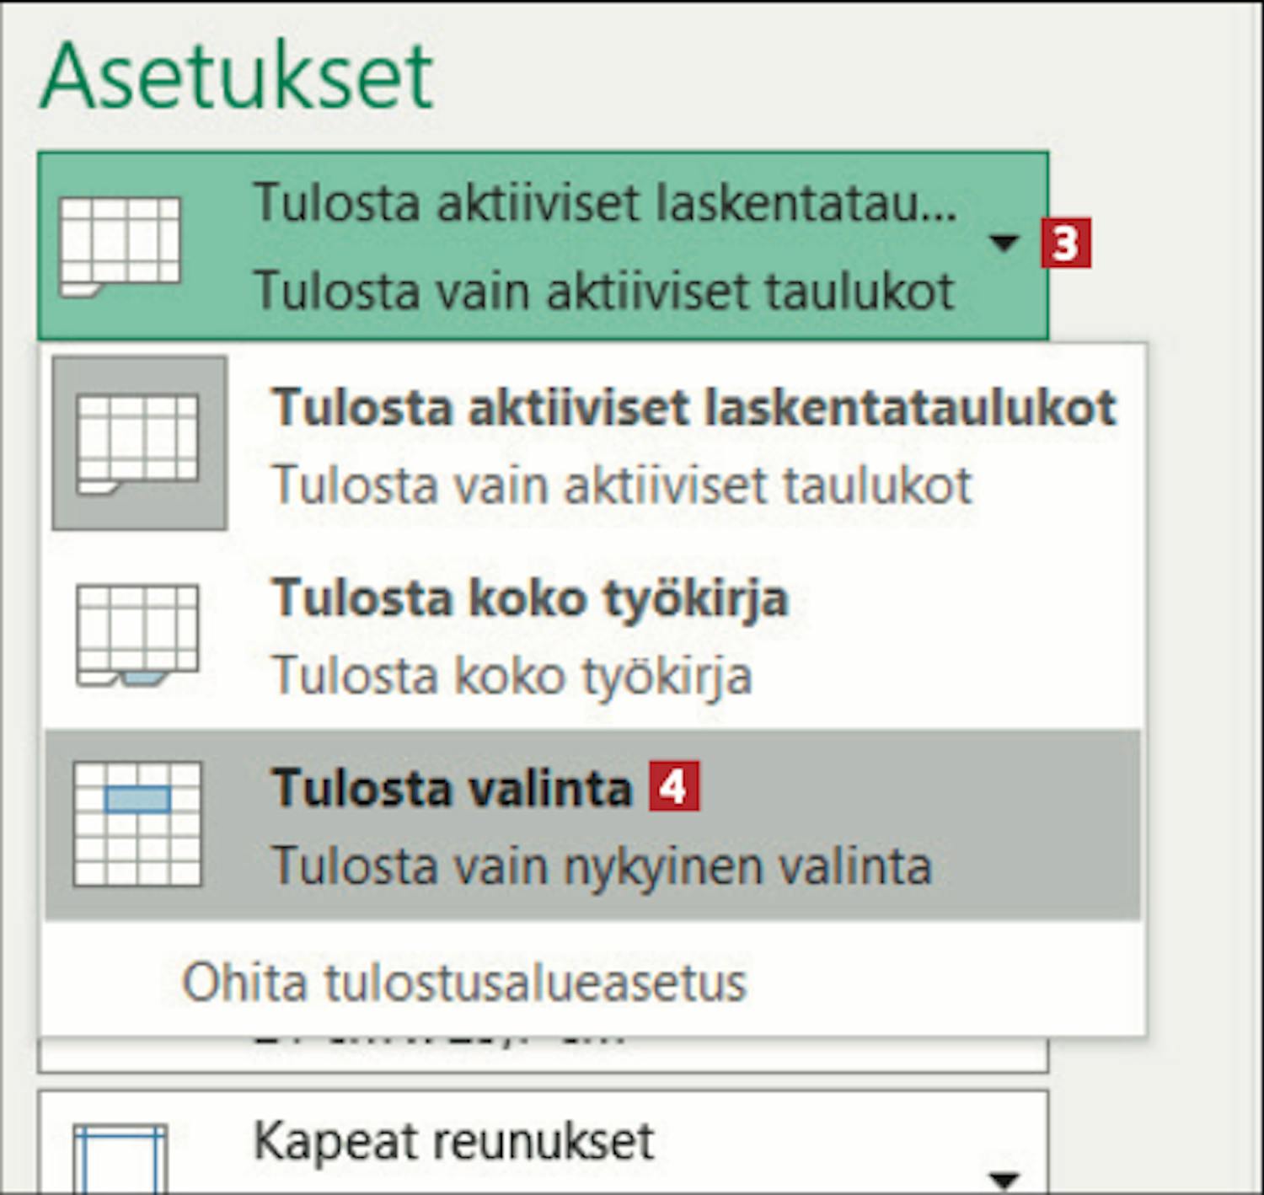1264x1195 pixels.
Task: Click the selection grid icon for Tulosta valinta
Action: coord(137,823)
